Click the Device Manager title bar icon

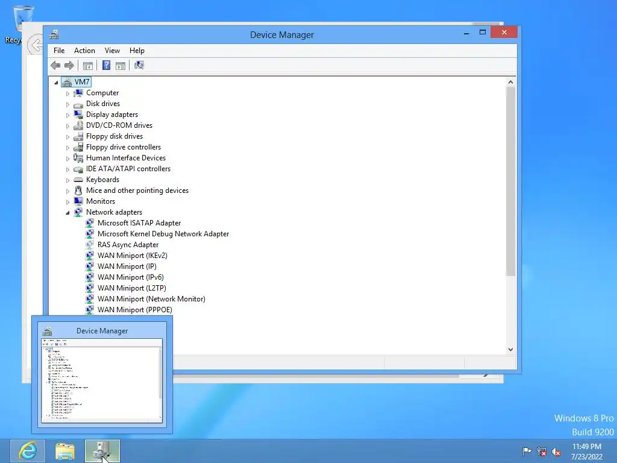click(54, 34)
